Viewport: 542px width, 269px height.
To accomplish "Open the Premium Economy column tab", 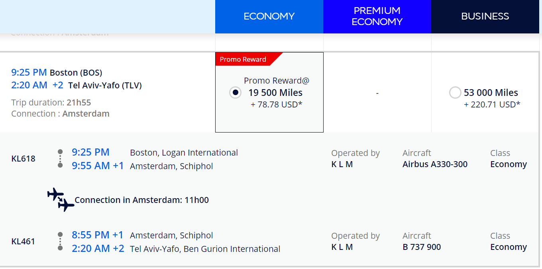I will (377, 17).
